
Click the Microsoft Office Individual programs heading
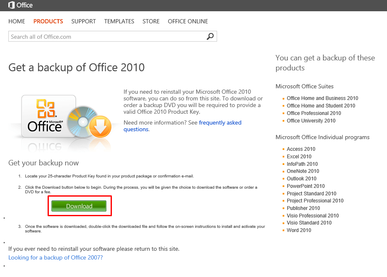[x=322, y=137]
